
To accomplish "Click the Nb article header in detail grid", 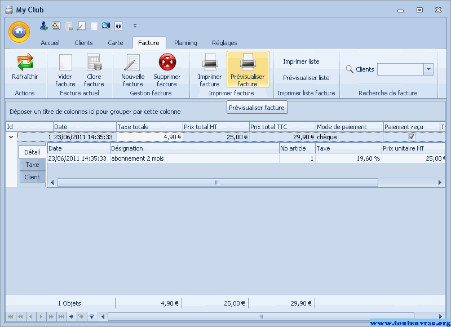I will pyautogui.click(x=298, y=148).
